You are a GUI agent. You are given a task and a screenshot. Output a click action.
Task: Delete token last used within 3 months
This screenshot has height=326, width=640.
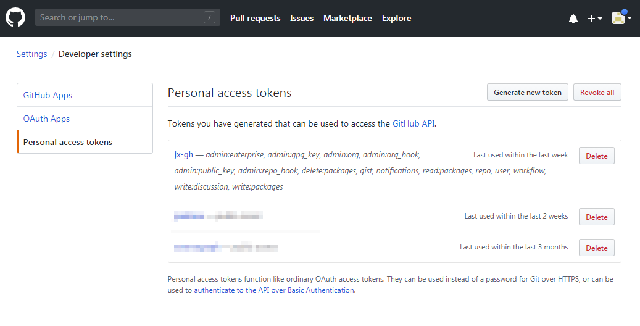pyautogui.click(x=596, y=248)
